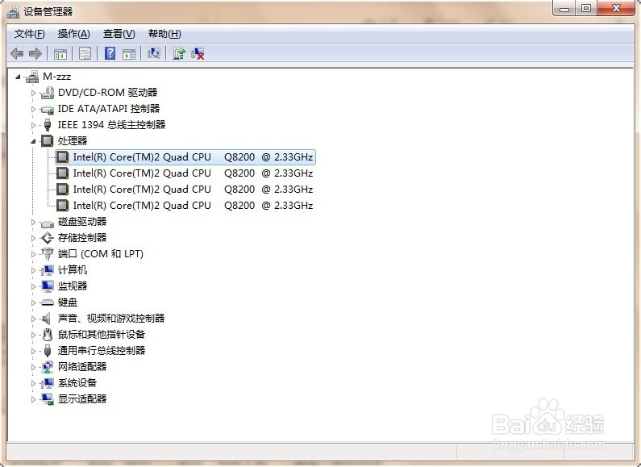Click the speaker icon for 声音、视频和游戏控制器
The height and width of the screenshot is (467, 641).
click(x=47, y=319)
